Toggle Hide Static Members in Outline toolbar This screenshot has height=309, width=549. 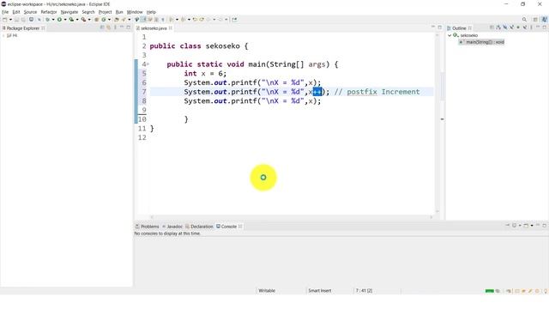pos(512,27)
